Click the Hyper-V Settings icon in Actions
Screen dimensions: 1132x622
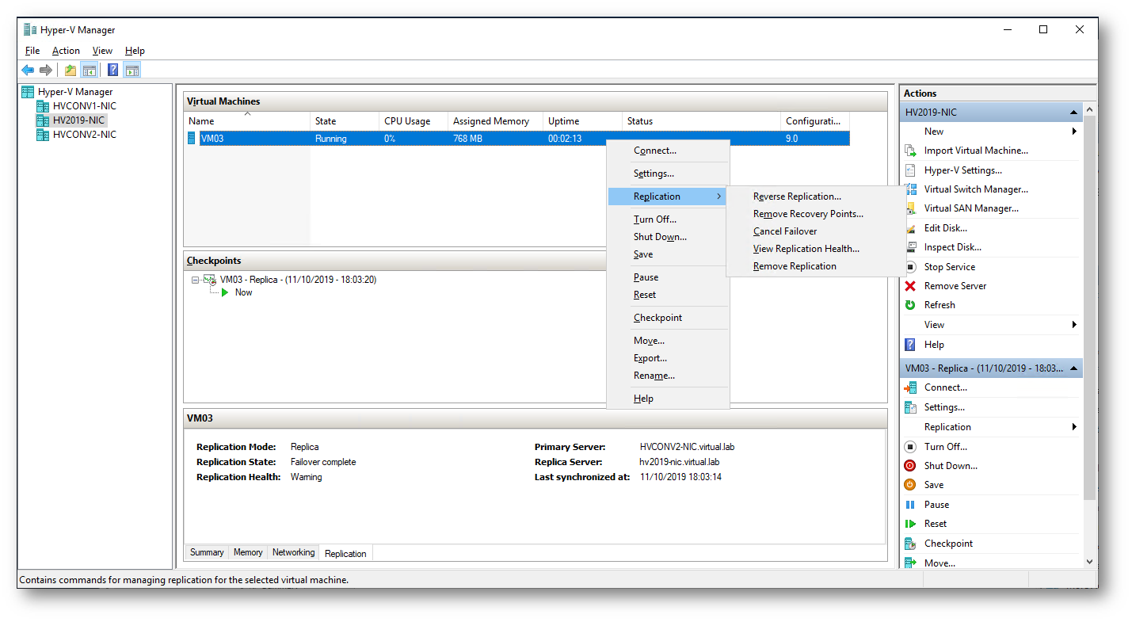point(910,170)
